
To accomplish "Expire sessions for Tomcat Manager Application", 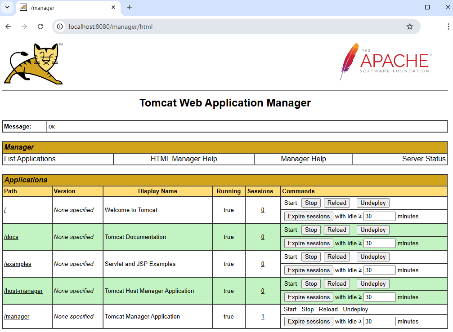I will (309, 322).
